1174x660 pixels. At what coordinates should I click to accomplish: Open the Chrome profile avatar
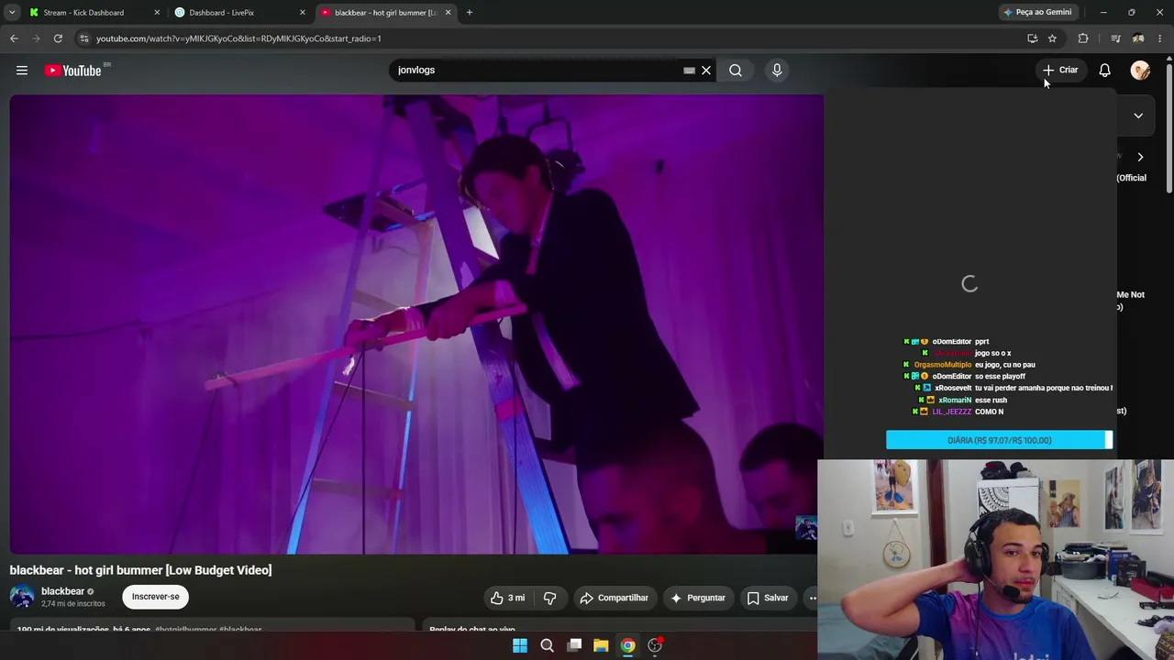pos(1138,38)
